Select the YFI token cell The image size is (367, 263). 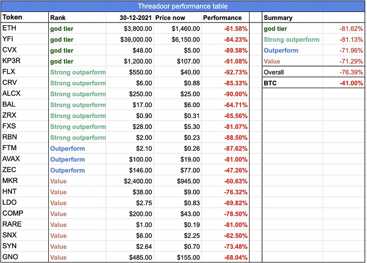pyautogui.click(x=25, y=39)
